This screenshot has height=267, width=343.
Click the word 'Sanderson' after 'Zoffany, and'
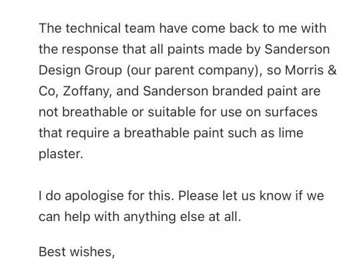pos(176,91)
